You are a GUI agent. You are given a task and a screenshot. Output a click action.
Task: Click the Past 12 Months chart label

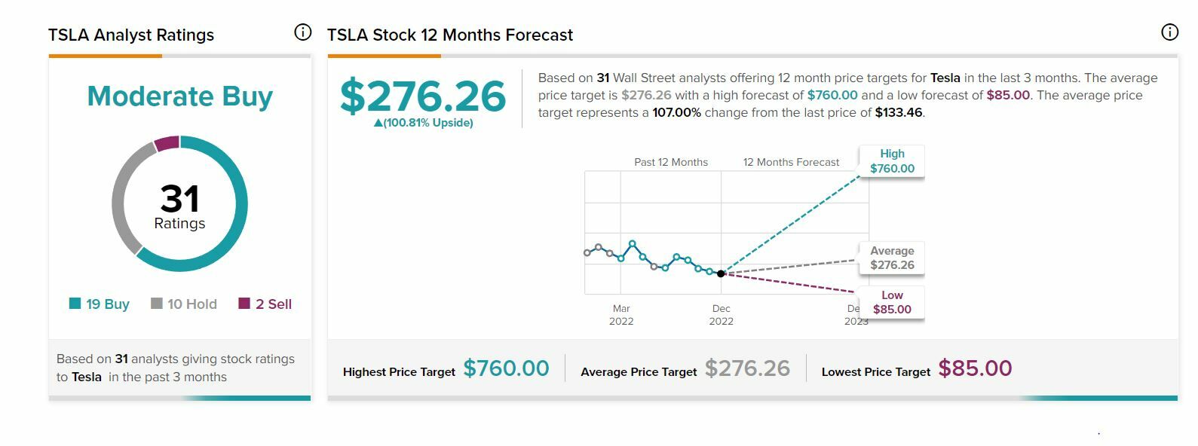click(671, 162)
